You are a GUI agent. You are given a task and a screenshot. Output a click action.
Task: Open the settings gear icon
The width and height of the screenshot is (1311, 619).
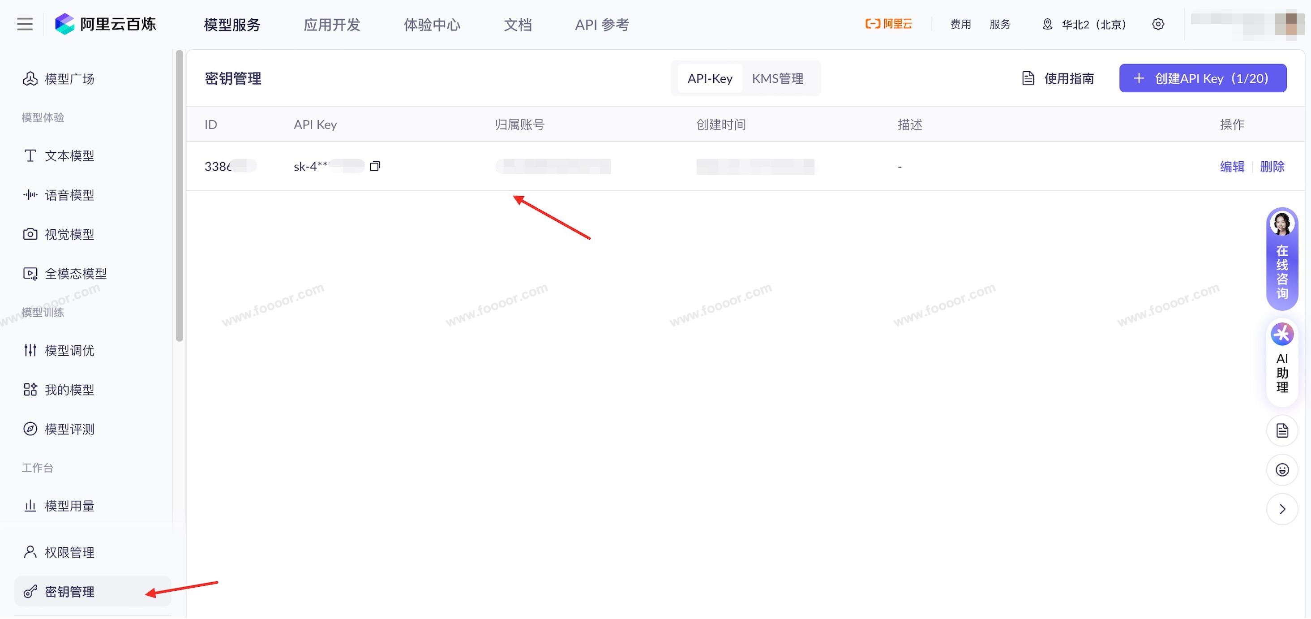point(1158,25)
